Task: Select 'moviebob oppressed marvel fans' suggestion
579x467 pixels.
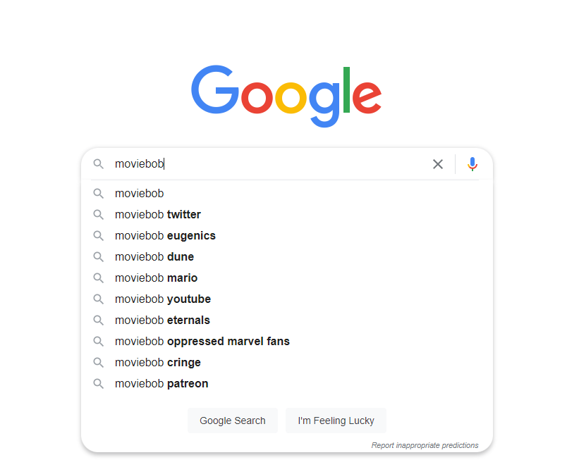Action: pos(202,341)
